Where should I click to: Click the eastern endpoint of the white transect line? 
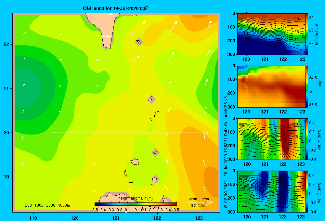[207, 133]
